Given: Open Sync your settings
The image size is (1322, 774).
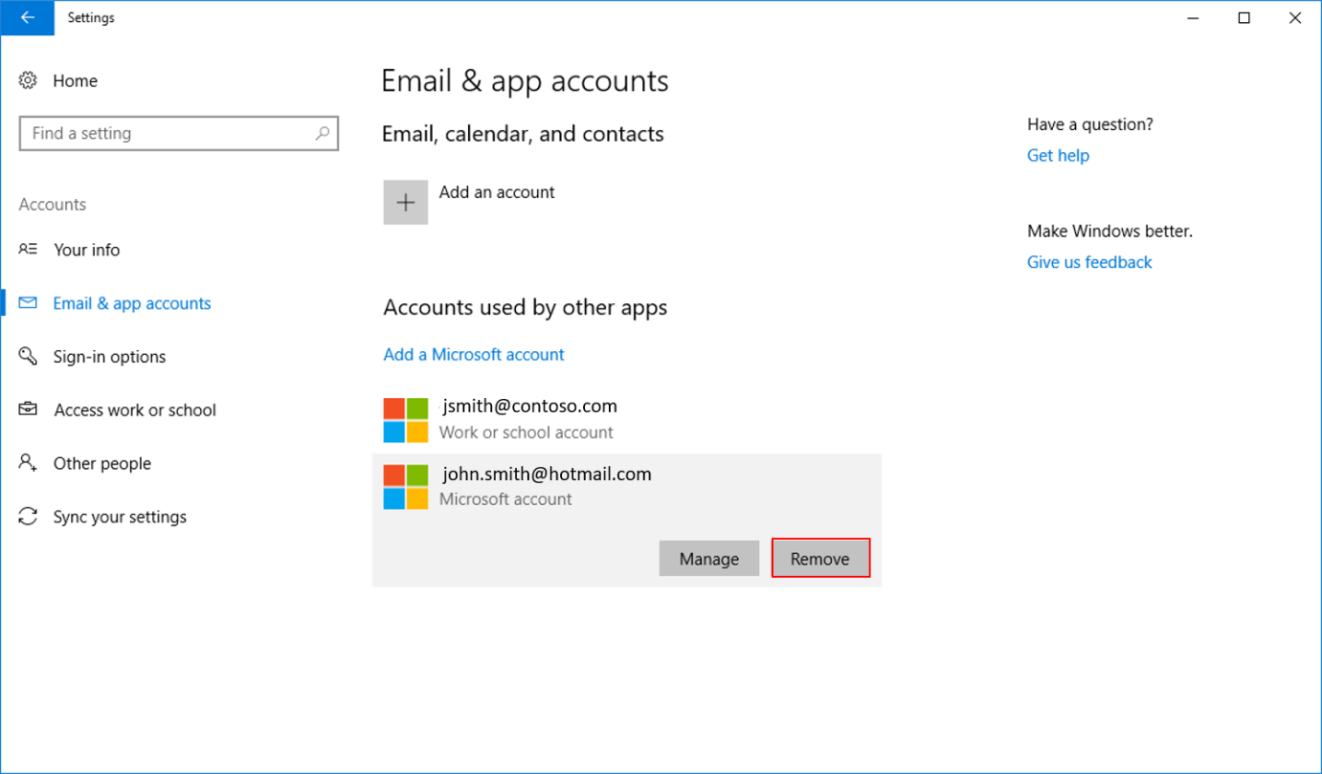Looking at the screenshot, I should (120, 518).
